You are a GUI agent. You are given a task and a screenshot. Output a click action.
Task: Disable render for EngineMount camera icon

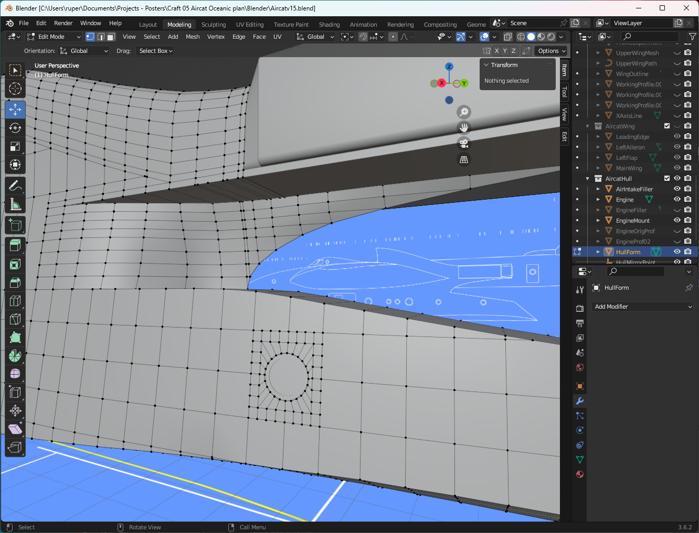pyautogui.click(x=688, y=221)
